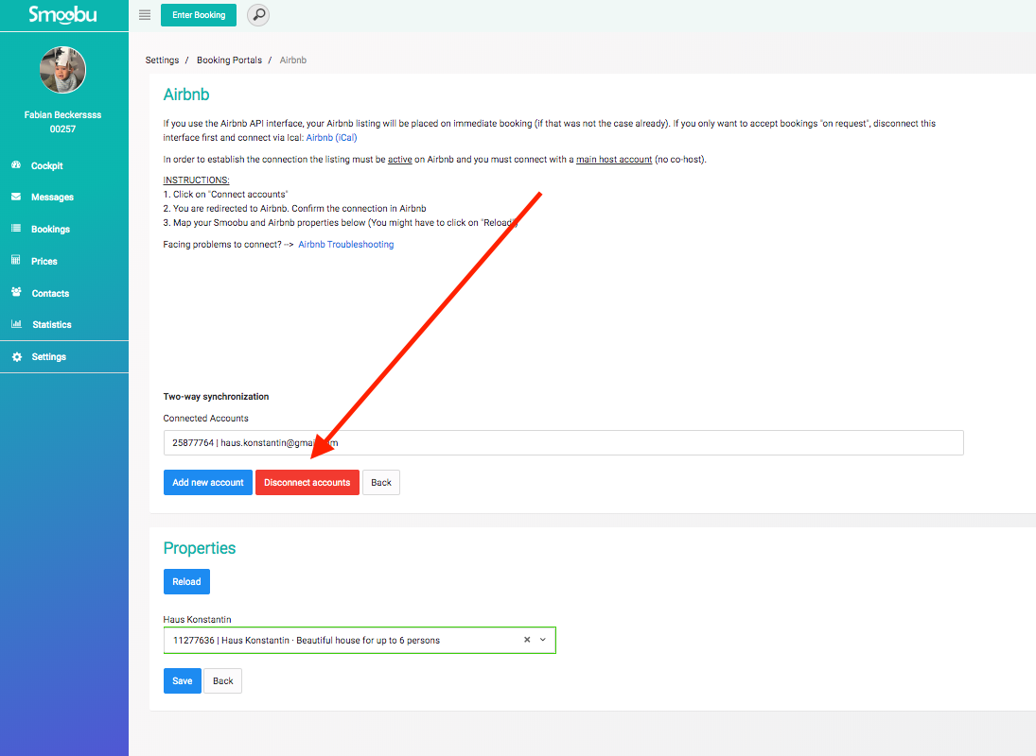Image resolution: width=1036 pixels, height=756 pixels.
Task: Click the Cockpit dashboard icon
Action: pyautogui.click(x=16, y=165)
